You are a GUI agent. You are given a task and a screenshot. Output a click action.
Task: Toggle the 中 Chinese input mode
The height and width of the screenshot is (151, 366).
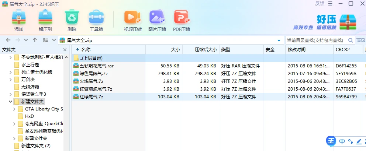coord(342,141)
